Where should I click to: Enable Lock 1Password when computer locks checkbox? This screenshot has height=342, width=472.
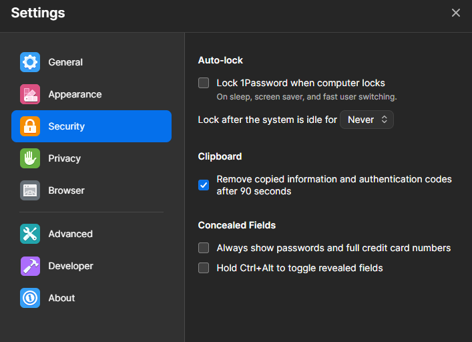click(x=204, y=83)
